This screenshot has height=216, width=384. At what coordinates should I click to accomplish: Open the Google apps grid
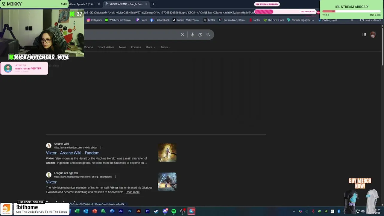[364, 35]
